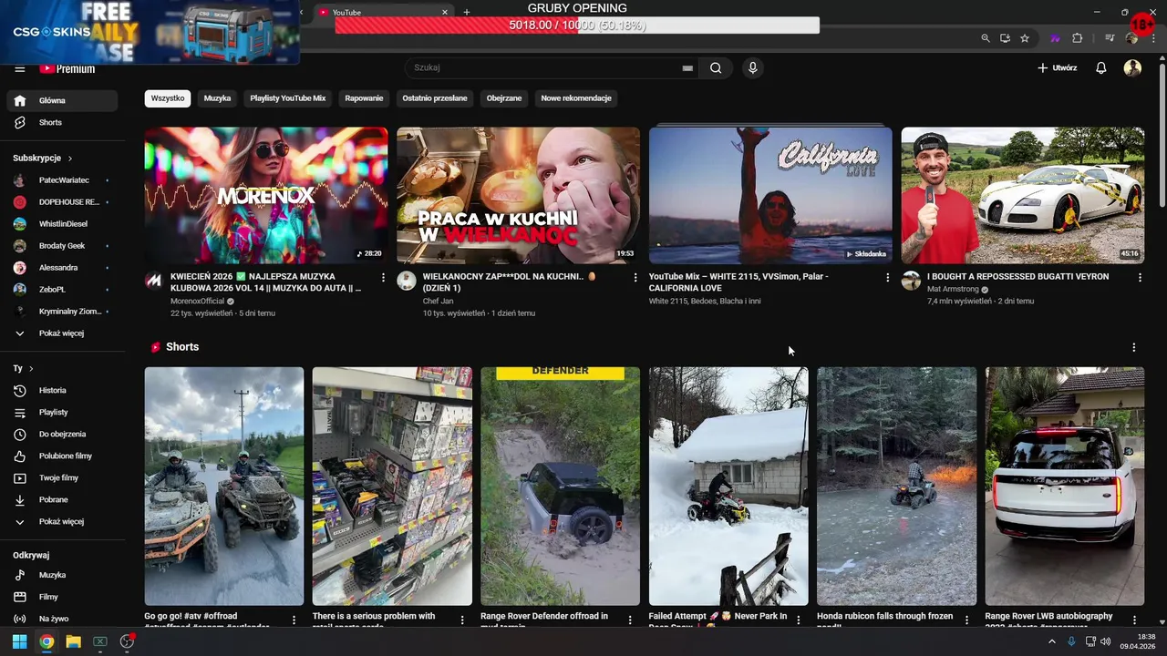This screenshot has height=656, width=1167.
Task: Expand subscriptions with Pokaż więcej
Action: click(62, 333)
